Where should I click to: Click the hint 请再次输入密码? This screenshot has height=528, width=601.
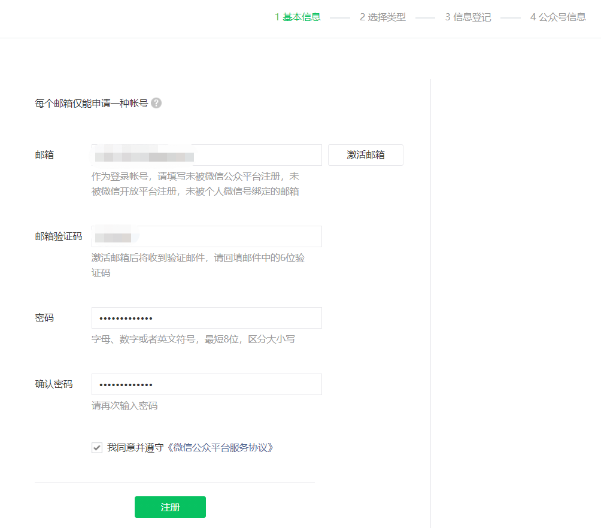pos(125,406)
